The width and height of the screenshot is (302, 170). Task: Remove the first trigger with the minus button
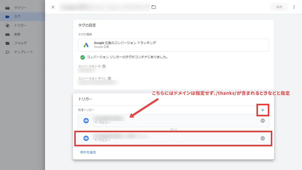tap(262, 121)
